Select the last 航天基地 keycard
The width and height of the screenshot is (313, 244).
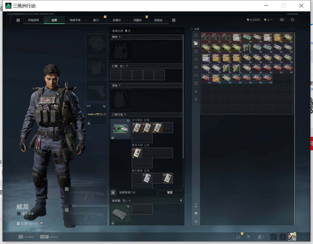[168, 178]
